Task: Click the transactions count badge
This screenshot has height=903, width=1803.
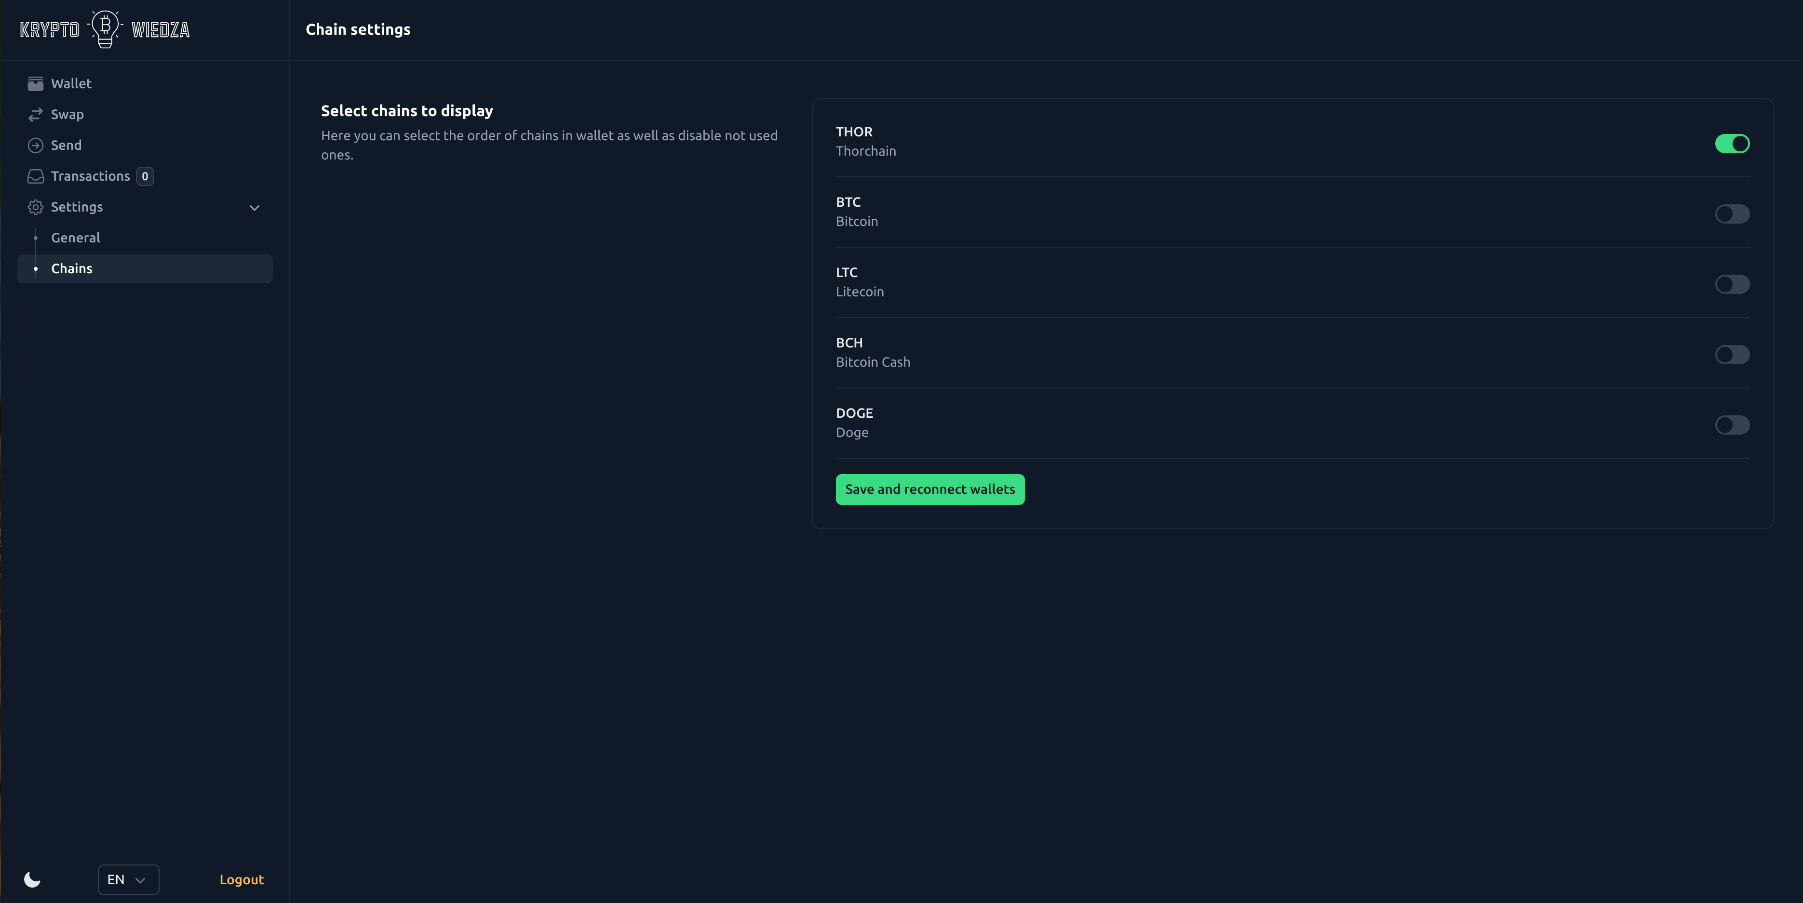Action: (x=145, y=176)
